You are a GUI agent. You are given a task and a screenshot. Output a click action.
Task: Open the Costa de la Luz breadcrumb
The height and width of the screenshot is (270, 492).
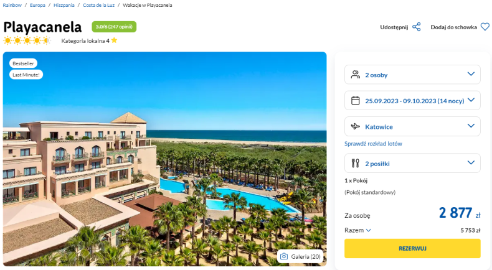pyautogui.click(x=98, y=5)
